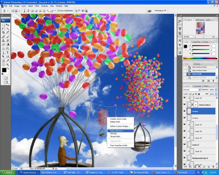Select the Close Path history state

(200, 74)
